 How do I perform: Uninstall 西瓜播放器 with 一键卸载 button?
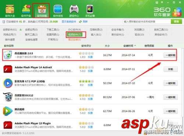click(171, 55)
